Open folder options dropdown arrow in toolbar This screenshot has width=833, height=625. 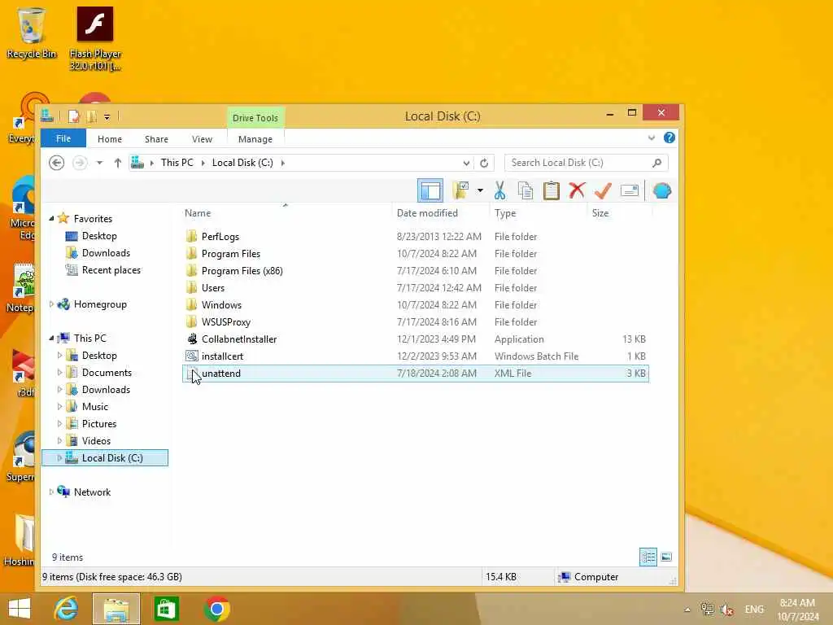(480, 190)
